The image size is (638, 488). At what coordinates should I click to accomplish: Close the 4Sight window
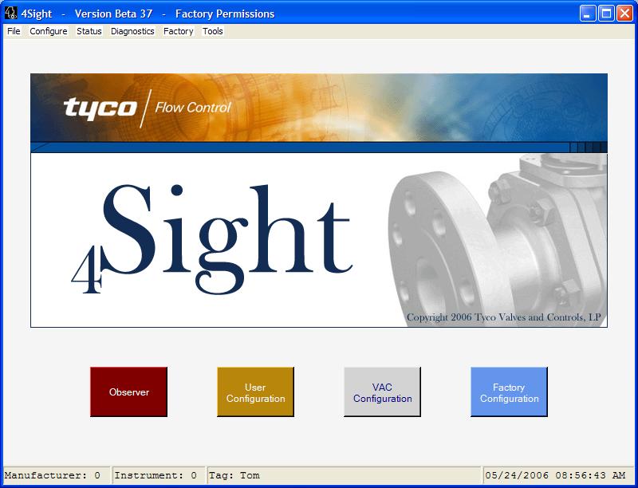(624, 14)
